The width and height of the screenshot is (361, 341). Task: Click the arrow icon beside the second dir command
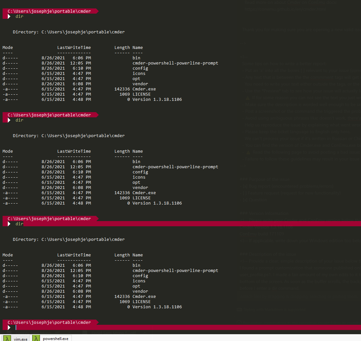pos(9,120)
